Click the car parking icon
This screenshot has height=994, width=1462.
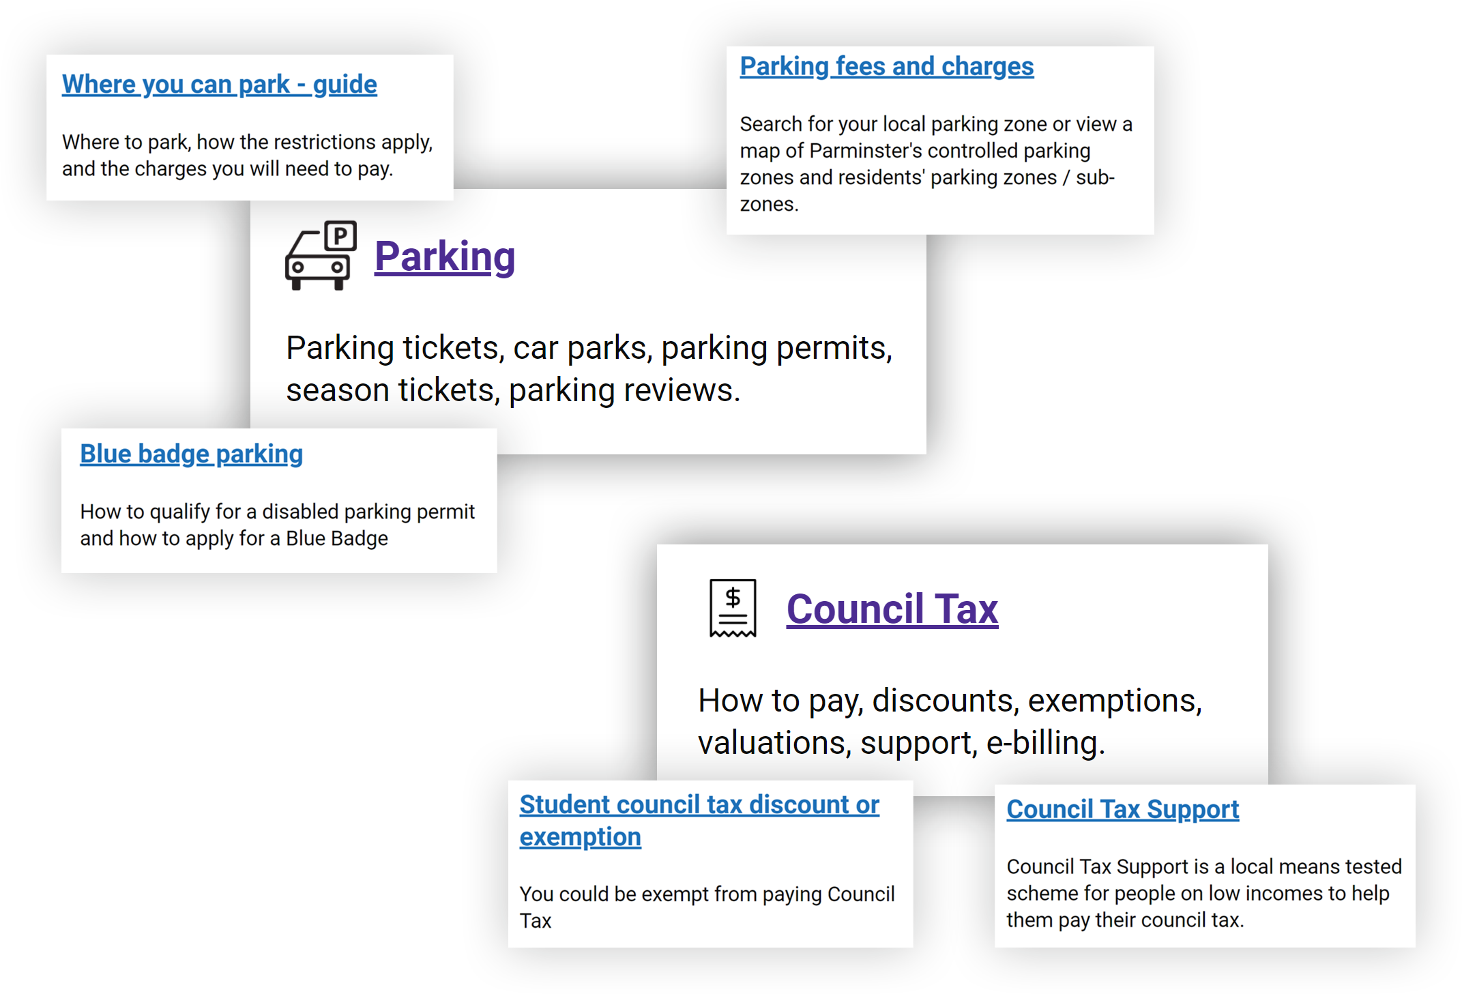[x=321, y=255]
